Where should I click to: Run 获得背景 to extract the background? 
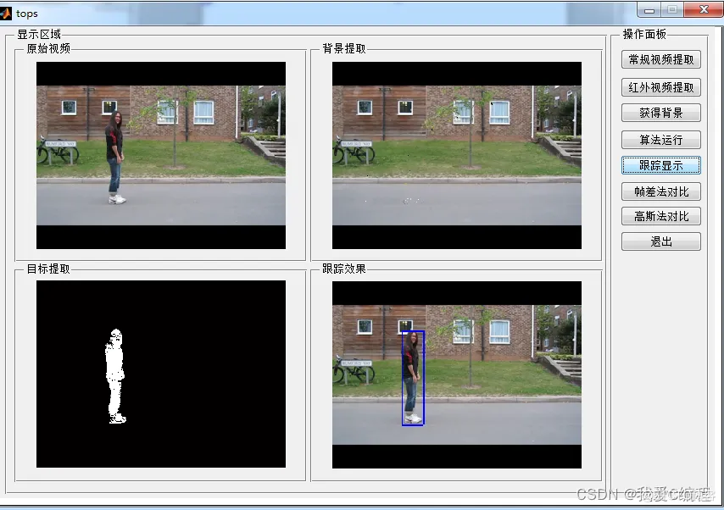point(660,113)
